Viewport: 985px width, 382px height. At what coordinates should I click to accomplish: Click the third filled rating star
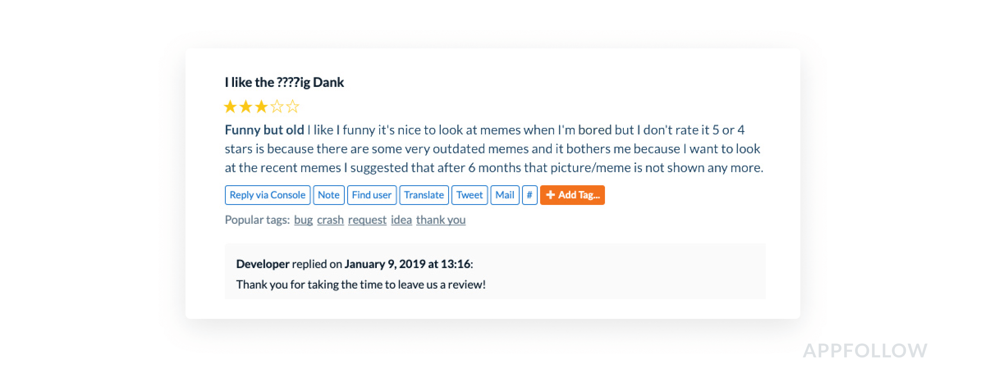(261, 107)
